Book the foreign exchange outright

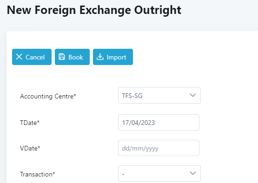72,57
